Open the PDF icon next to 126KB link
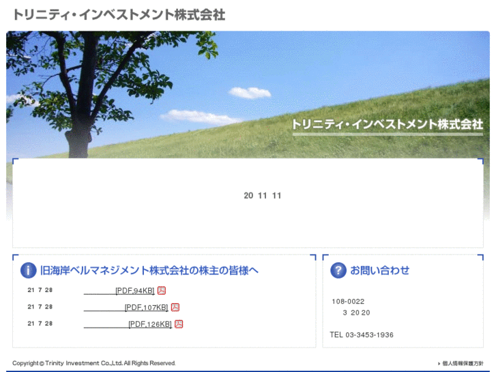 click(x=179, y=324)
